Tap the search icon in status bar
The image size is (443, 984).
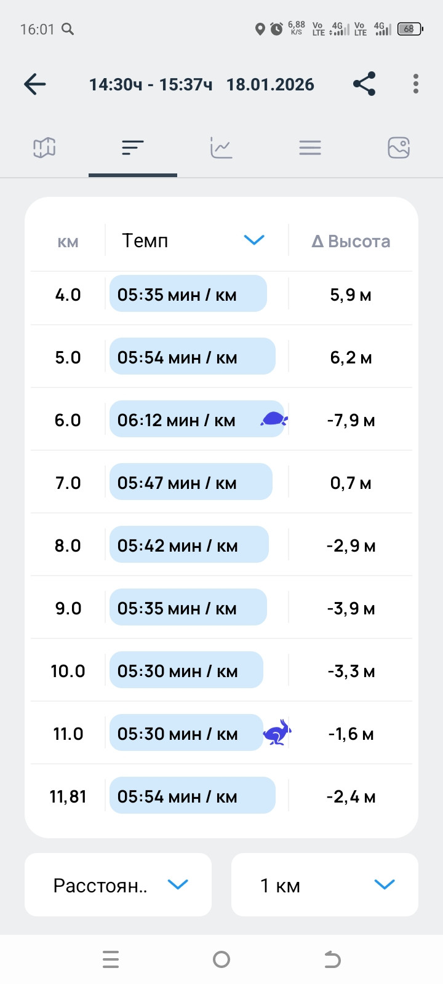68,29
